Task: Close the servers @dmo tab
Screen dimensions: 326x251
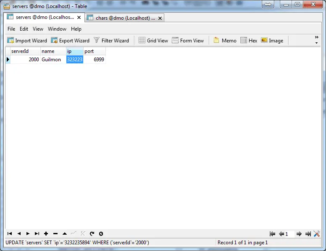Action: [x=79, y=18]
